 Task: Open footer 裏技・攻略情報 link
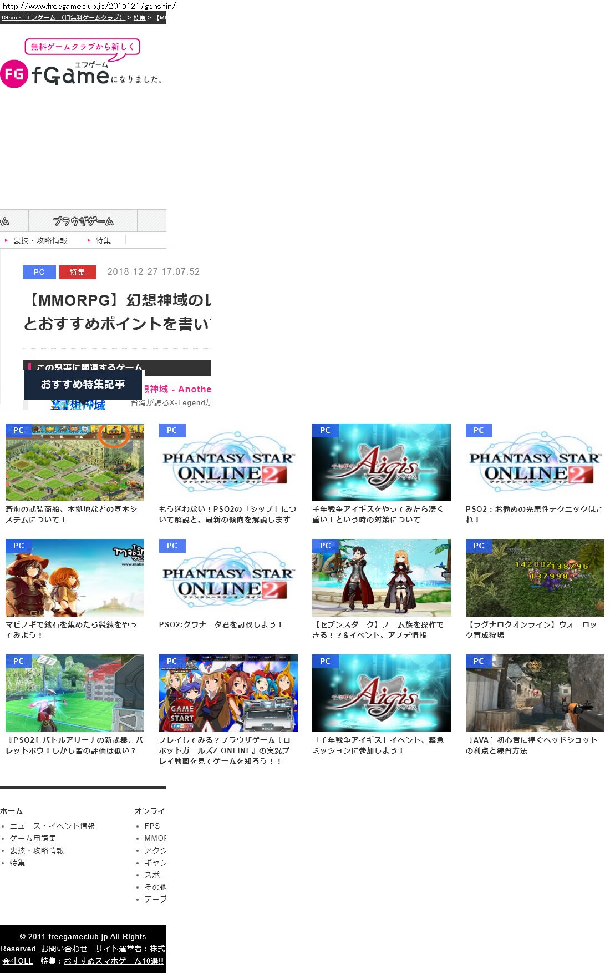point(37,850)
